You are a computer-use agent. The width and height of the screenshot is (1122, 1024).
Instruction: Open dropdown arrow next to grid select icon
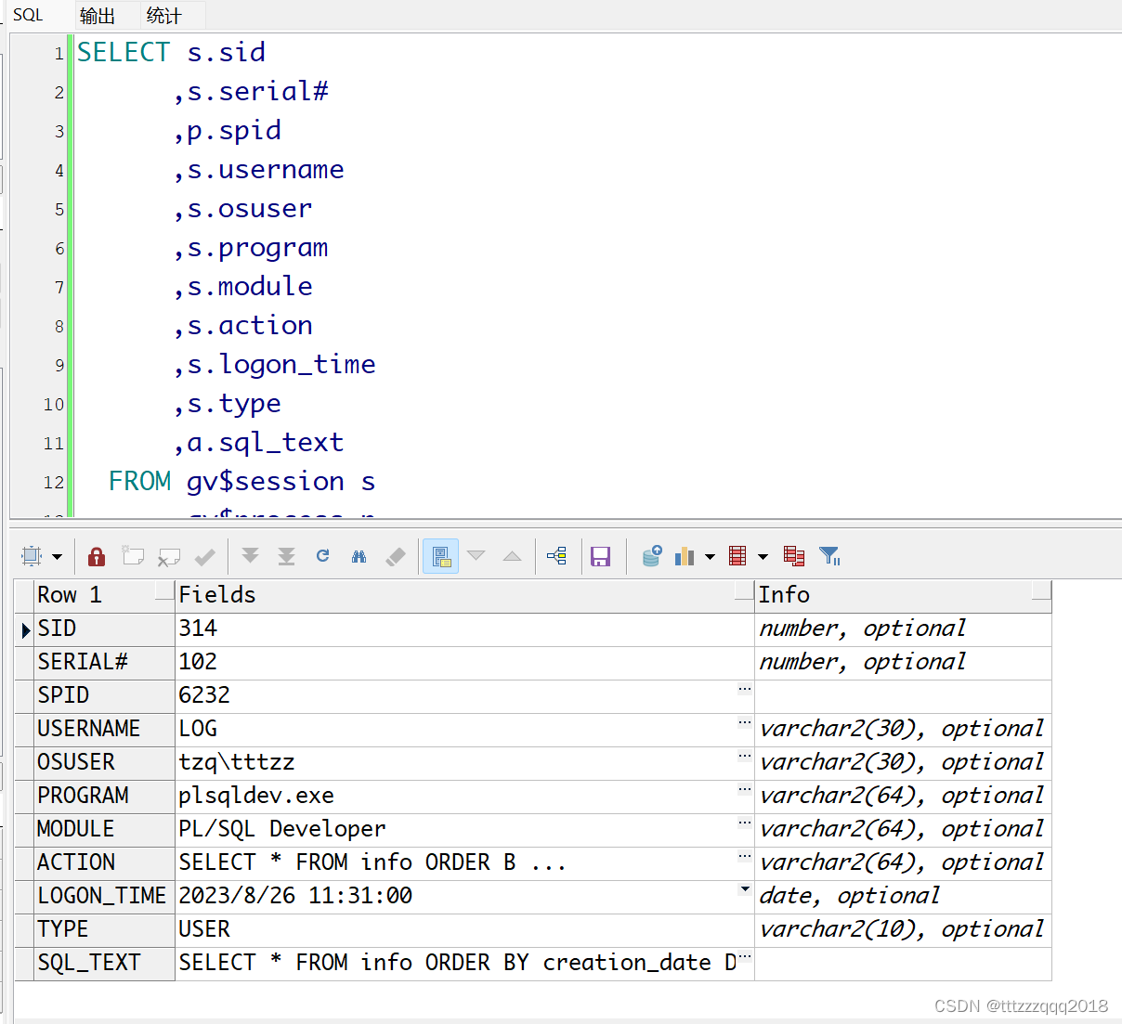pos(57,557)
